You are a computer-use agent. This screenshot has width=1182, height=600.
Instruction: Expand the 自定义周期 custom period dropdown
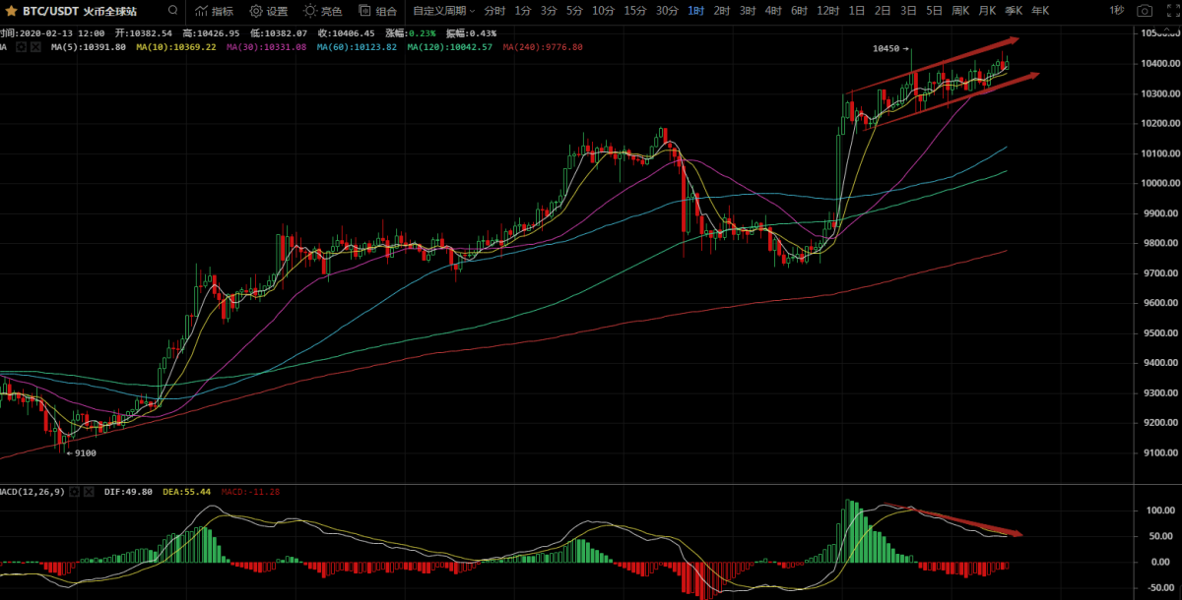[443, 11]
